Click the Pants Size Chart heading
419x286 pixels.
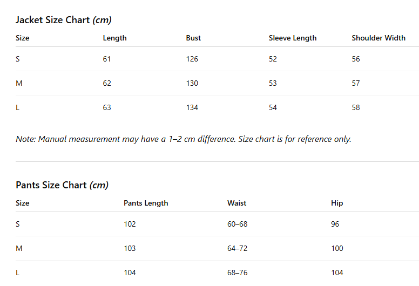62,185
